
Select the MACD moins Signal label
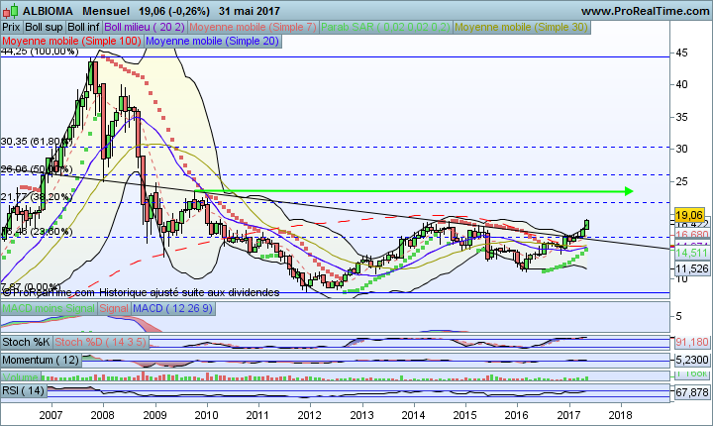pyautogui.click(x=49, y=308)
